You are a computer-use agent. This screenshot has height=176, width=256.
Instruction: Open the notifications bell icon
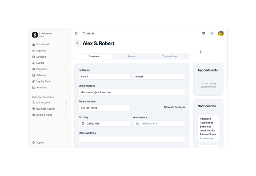[x=212, y=33]
